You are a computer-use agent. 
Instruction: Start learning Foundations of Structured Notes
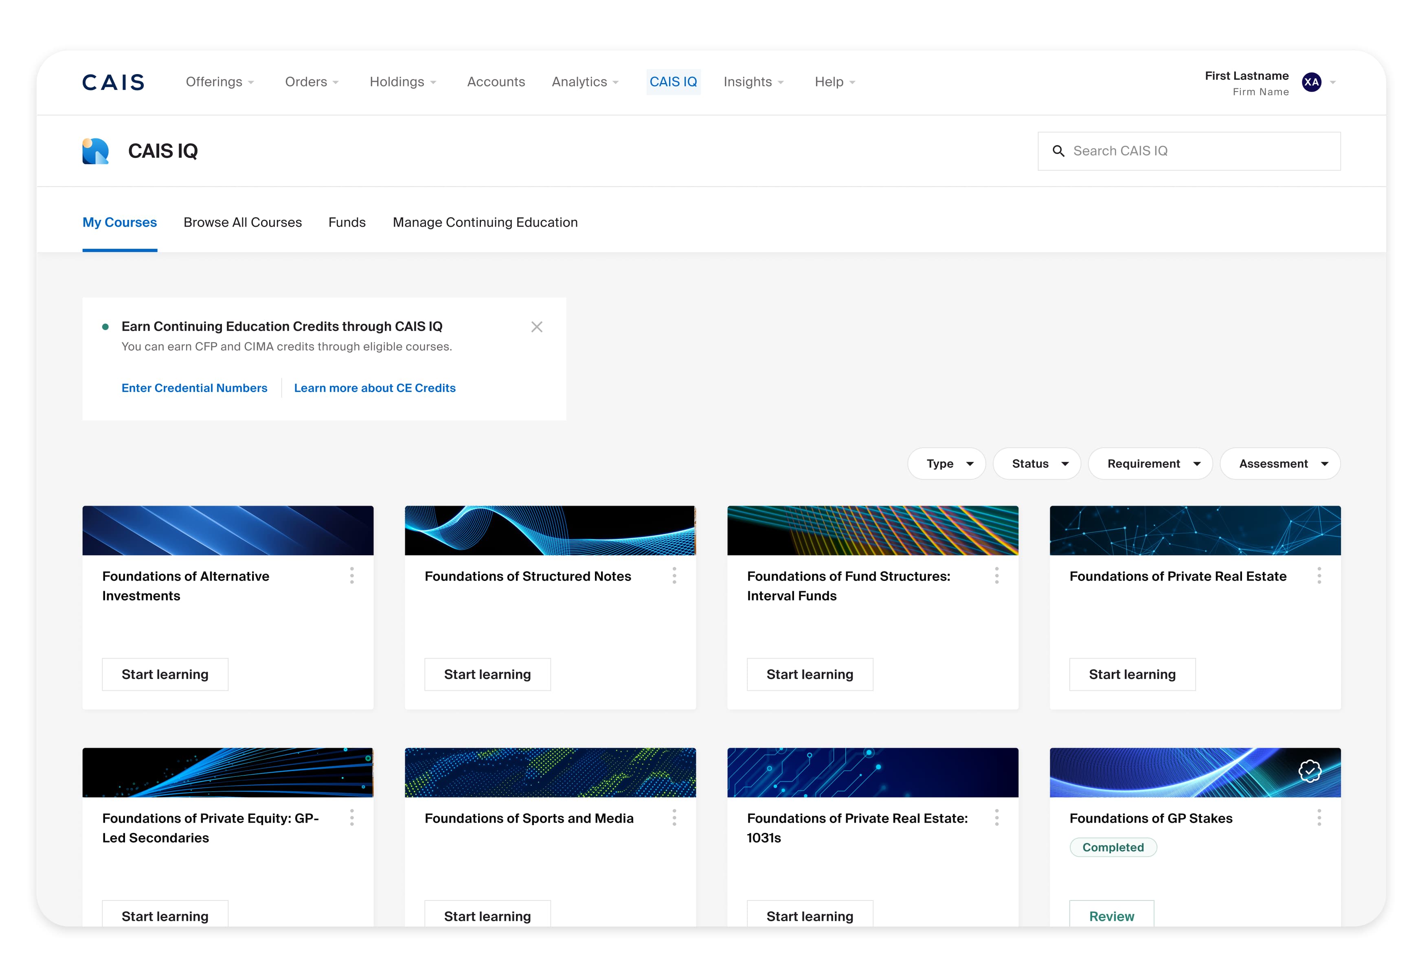pos(487,674)
